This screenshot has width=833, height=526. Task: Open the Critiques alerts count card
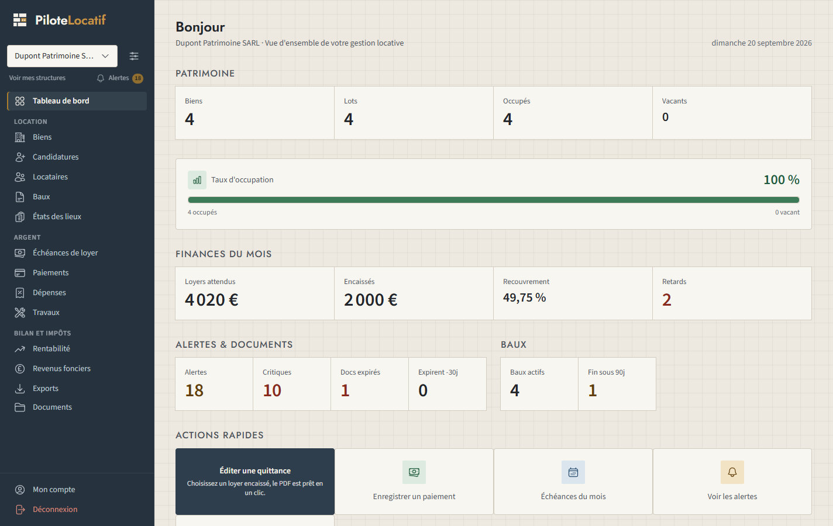[292, 384]
